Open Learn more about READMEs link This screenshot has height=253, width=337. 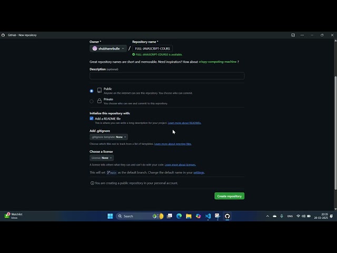(x=184, y=123)
